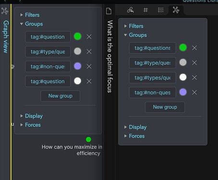This screenshot has height=180, width=218.
Task: Open green color swatch next to left tag:#question
Action: (x=77, y=36)
